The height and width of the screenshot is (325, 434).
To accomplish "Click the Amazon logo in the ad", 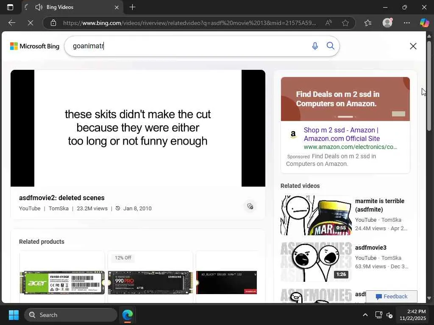I will pos(293,134).
